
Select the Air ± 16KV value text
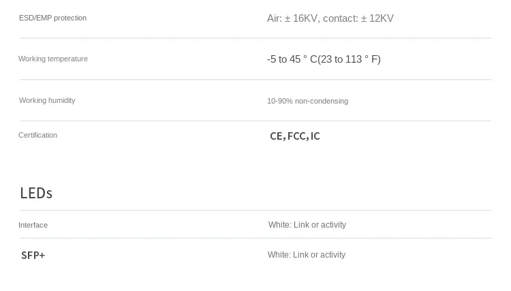click(x=292, y=18)
